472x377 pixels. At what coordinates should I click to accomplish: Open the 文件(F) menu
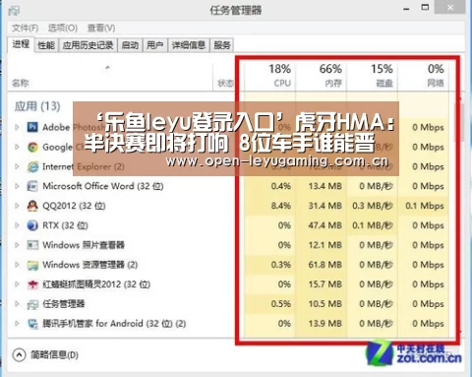(x=26, y=29)
